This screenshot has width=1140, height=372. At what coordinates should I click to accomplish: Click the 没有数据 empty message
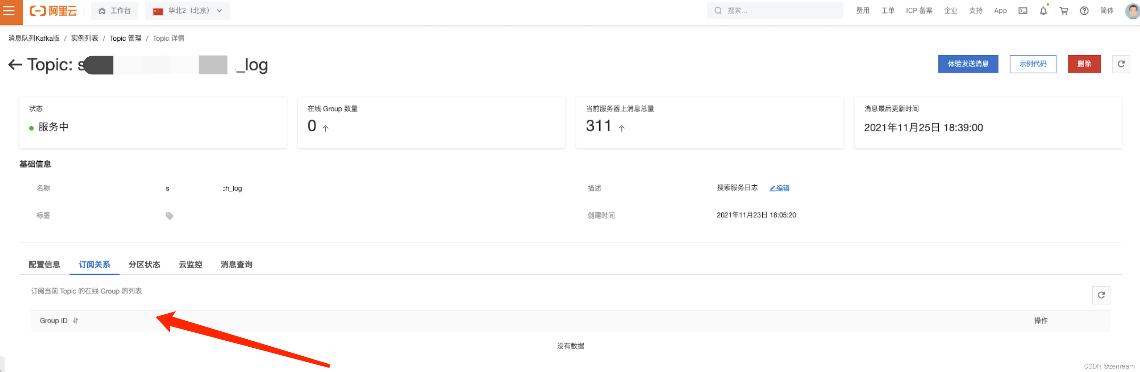(570, 346)
